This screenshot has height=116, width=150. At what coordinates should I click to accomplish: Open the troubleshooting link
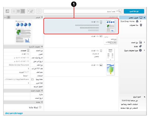[129, 104]
